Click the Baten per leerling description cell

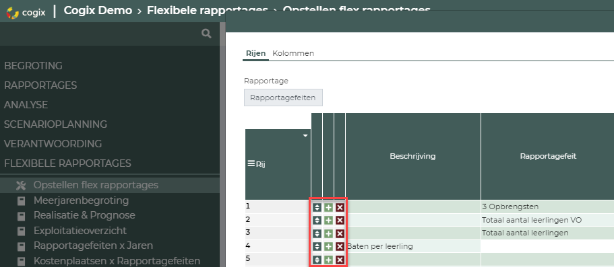[413, 246]
